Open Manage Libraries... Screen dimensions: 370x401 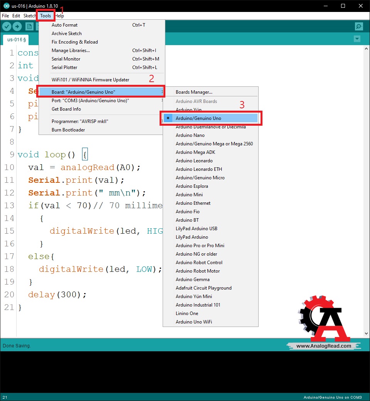[101, 51]
